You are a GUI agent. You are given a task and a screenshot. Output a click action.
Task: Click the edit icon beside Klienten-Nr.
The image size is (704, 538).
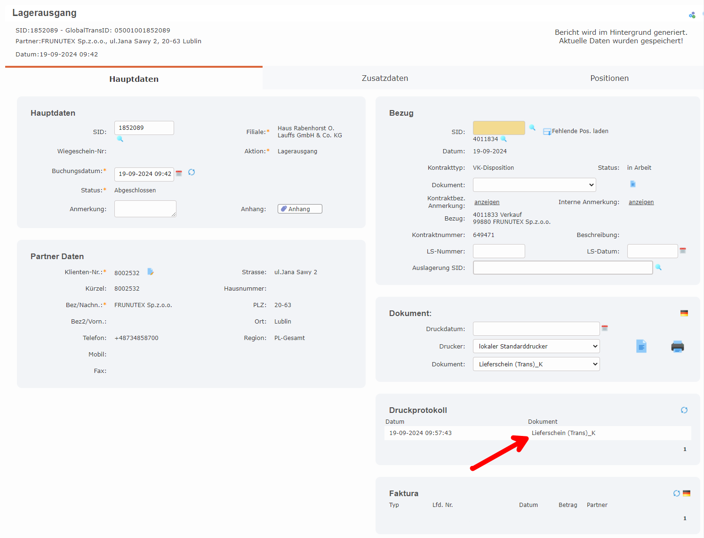tap(151, 272)
